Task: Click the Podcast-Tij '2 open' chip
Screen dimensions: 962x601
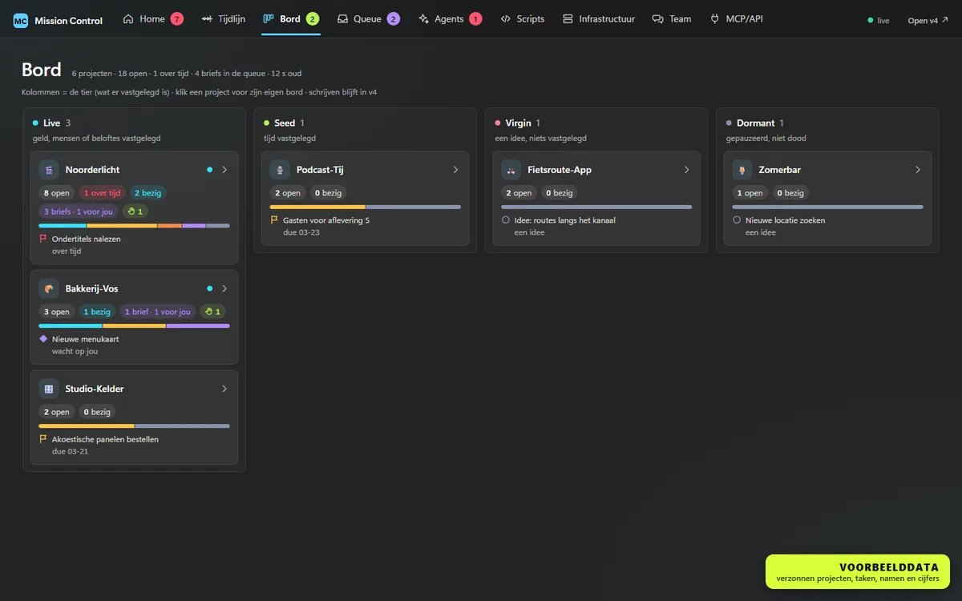Action: pos(288,193)
